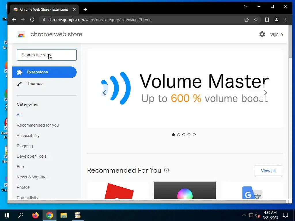Image resolution: width=295 pixels, height=221 pixels.
Task: Click the Sign in link
Action: point(276,34)
